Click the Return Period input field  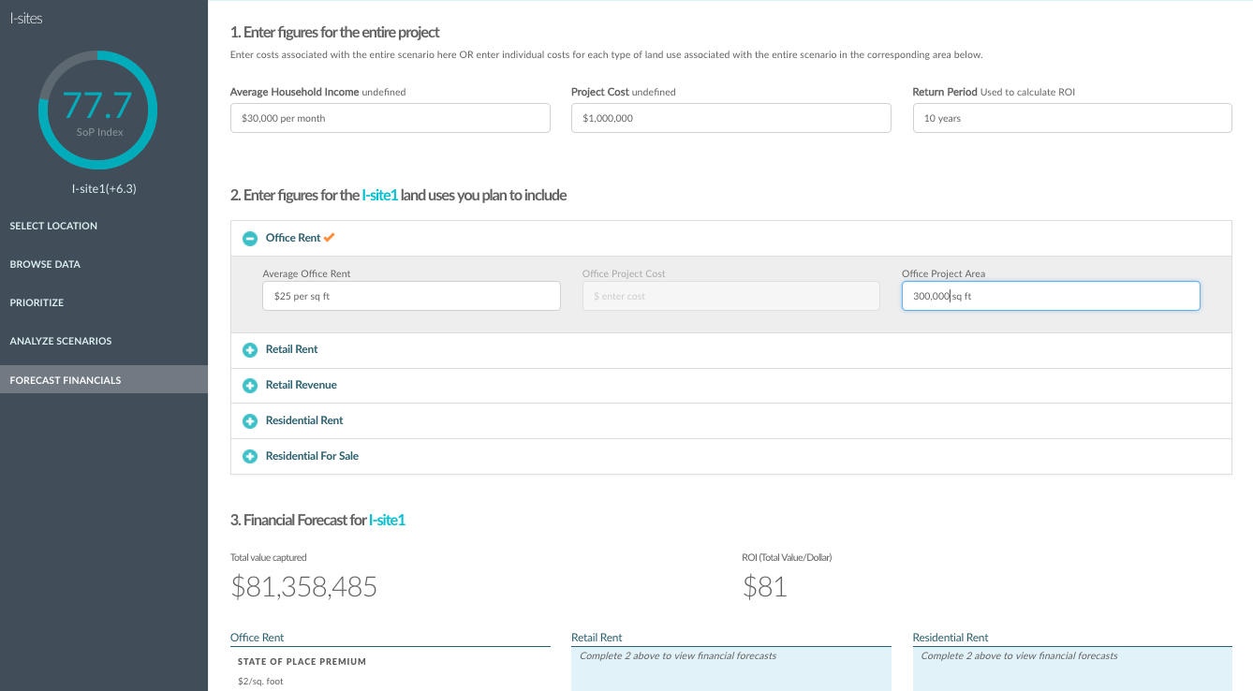click(1072, 118)
